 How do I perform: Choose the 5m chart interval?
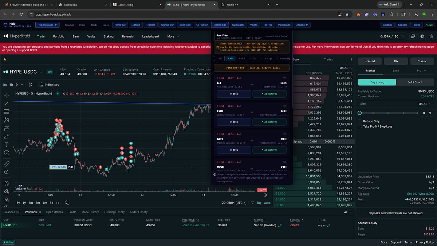point(5,85)
